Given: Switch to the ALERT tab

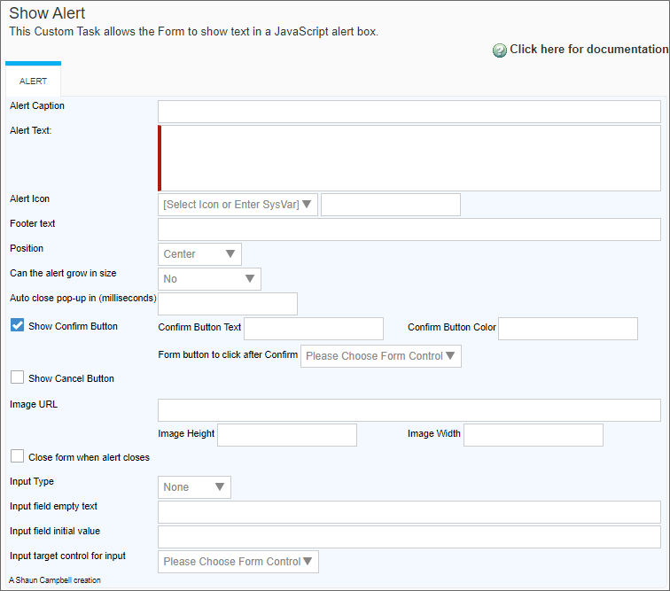Looking at the screenshot, I should pyautogui.click(x=33, y=81).
